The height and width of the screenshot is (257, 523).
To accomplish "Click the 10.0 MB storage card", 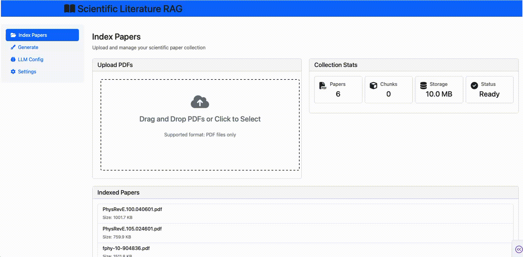I will (439, 90).
